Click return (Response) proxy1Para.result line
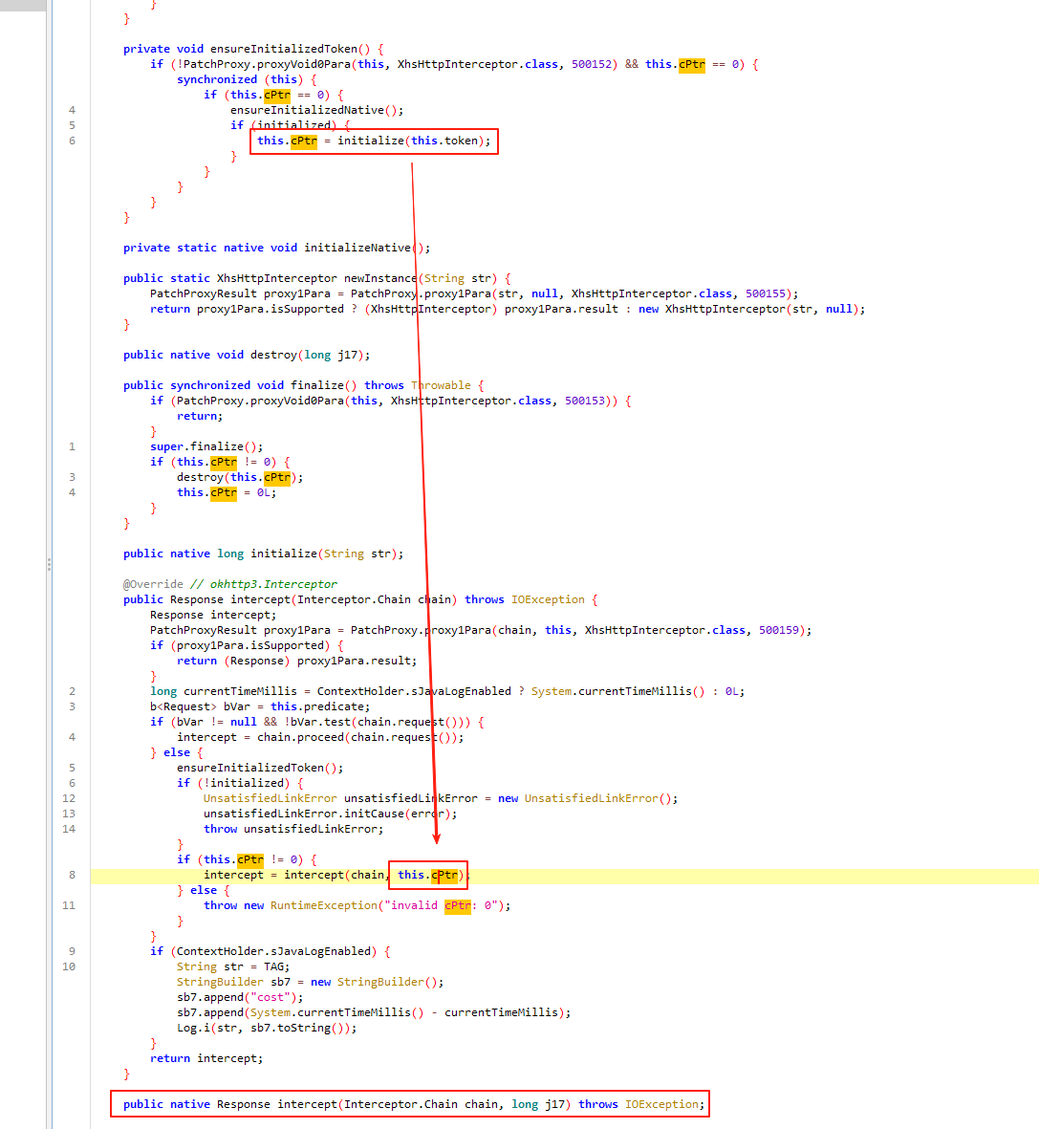This screenshot has width=1039, height=1129. pos(296,661)
